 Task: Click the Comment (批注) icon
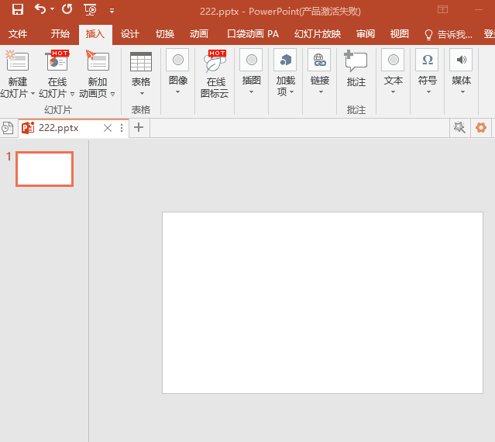356,62
